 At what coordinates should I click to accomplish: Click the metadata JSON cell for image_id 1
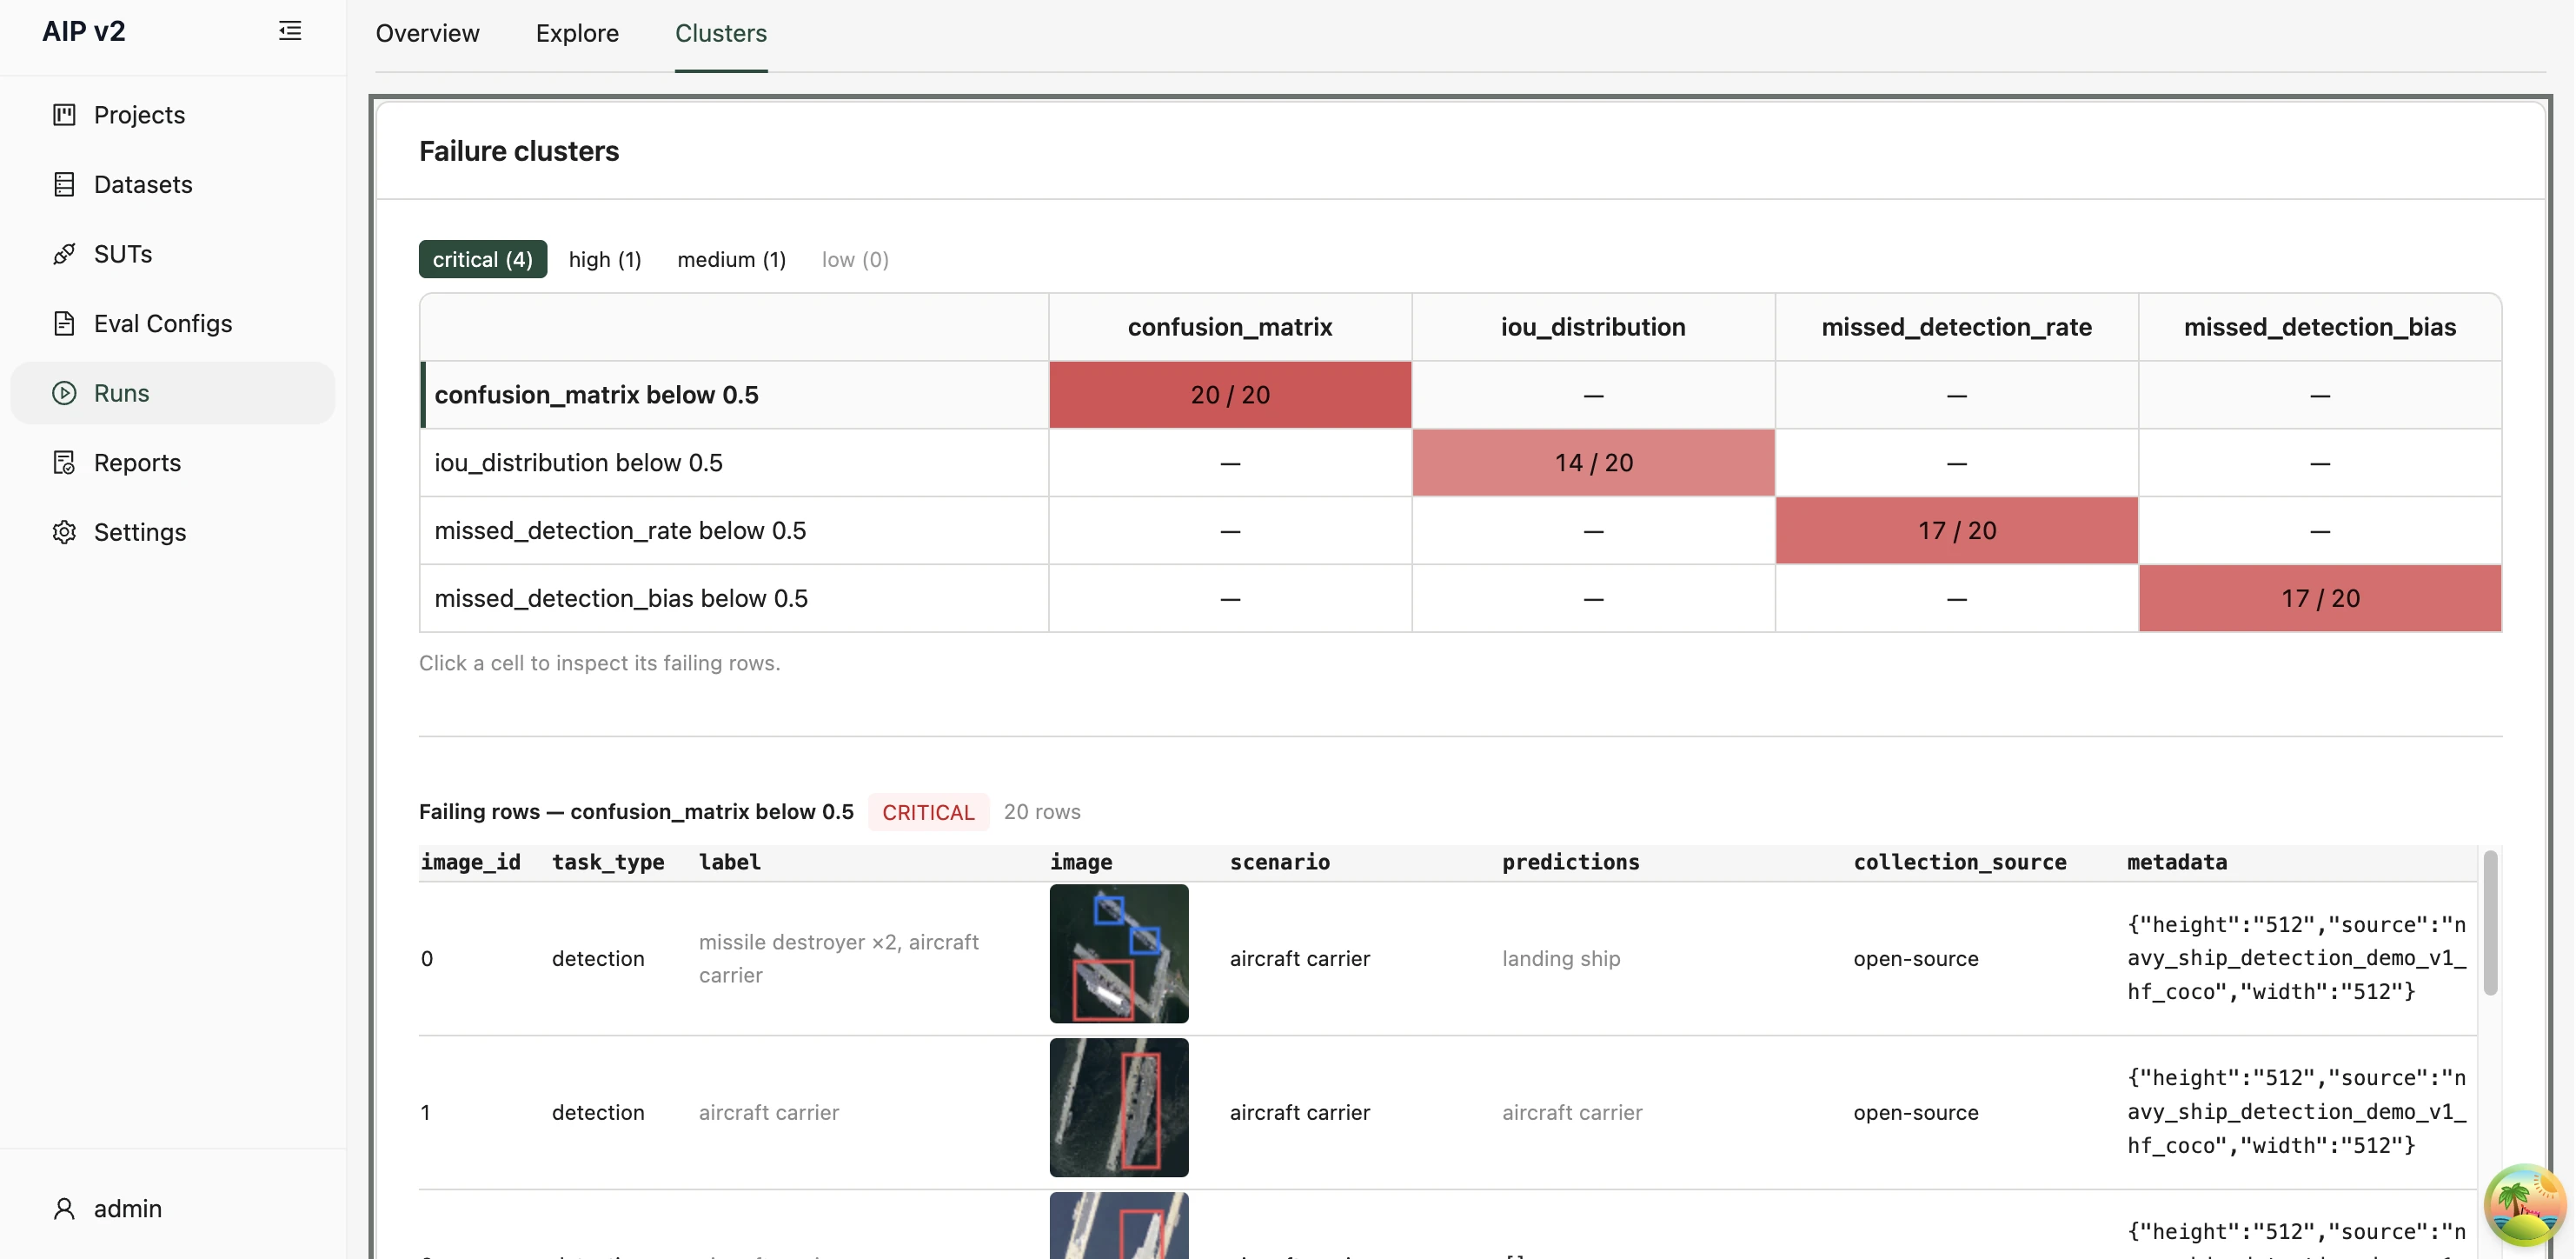[x=2297, y=1112]
